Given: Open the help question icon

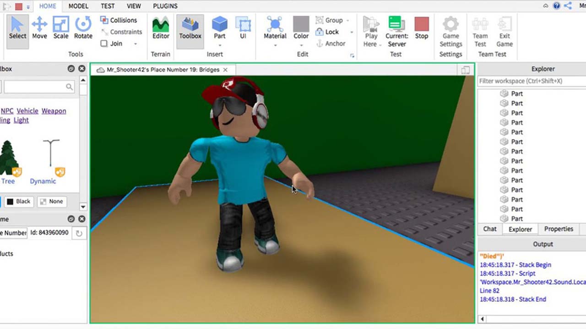Looking at the screenshot, I should [x=557, y=5].
